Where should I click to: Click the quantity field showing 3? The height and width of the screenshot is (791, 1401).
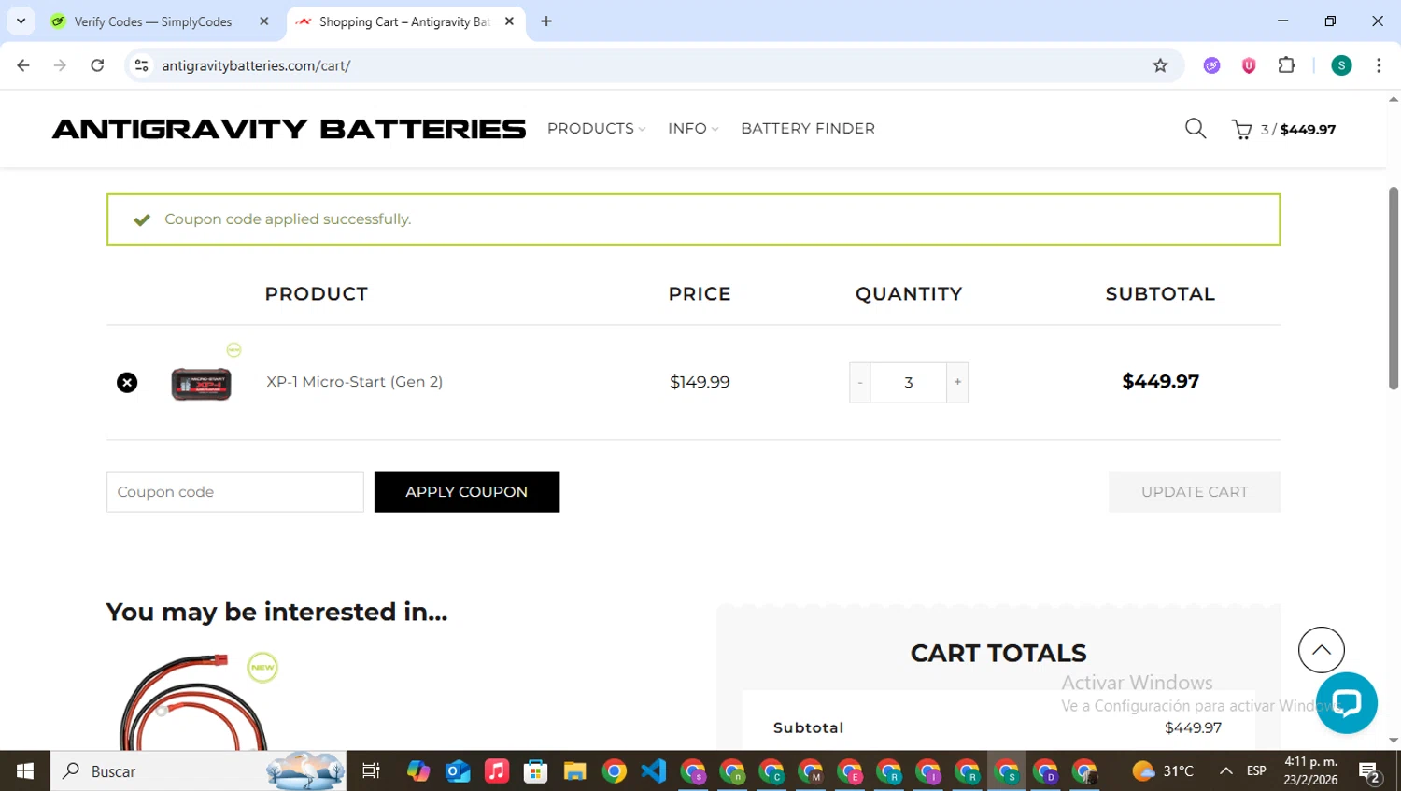click(x=909, y=383)
